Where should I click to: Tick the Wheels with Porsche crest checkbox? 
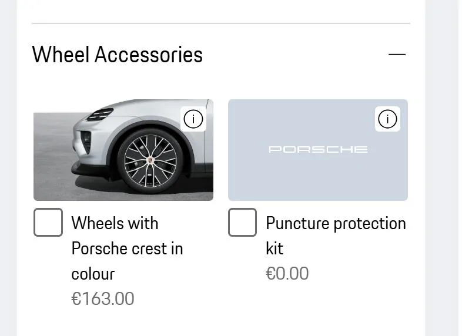tap(48, 223)
